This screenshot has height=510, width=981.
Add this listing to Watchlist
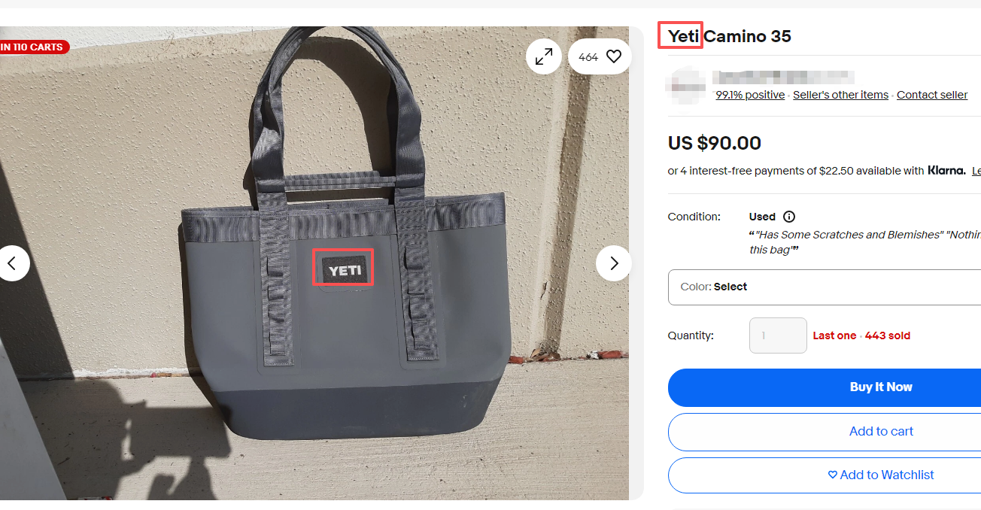tap(825, 475)
